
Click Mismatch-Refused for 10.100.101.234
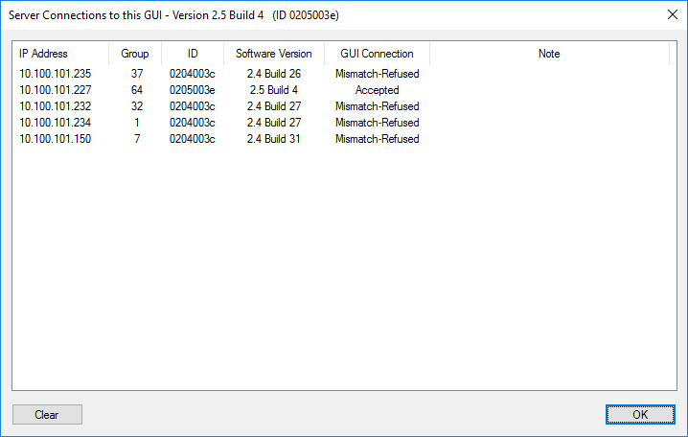pyautogui.click(x=377, y=123)
